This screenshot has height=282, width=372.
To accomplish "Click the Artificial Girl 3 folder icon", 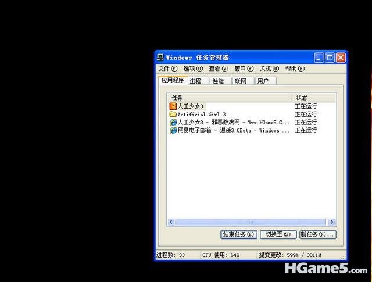I will pyautogui.click(x=173, y=115).
